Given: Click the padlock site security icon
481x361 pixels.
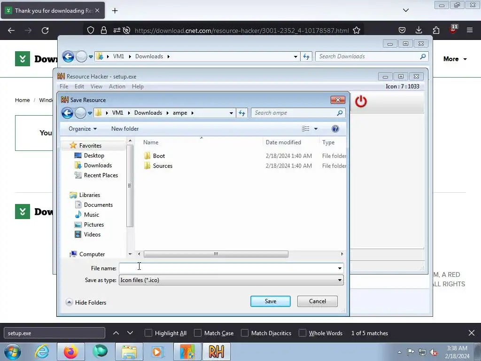Looking at the screenshot, I should click(x=104, y=31).
